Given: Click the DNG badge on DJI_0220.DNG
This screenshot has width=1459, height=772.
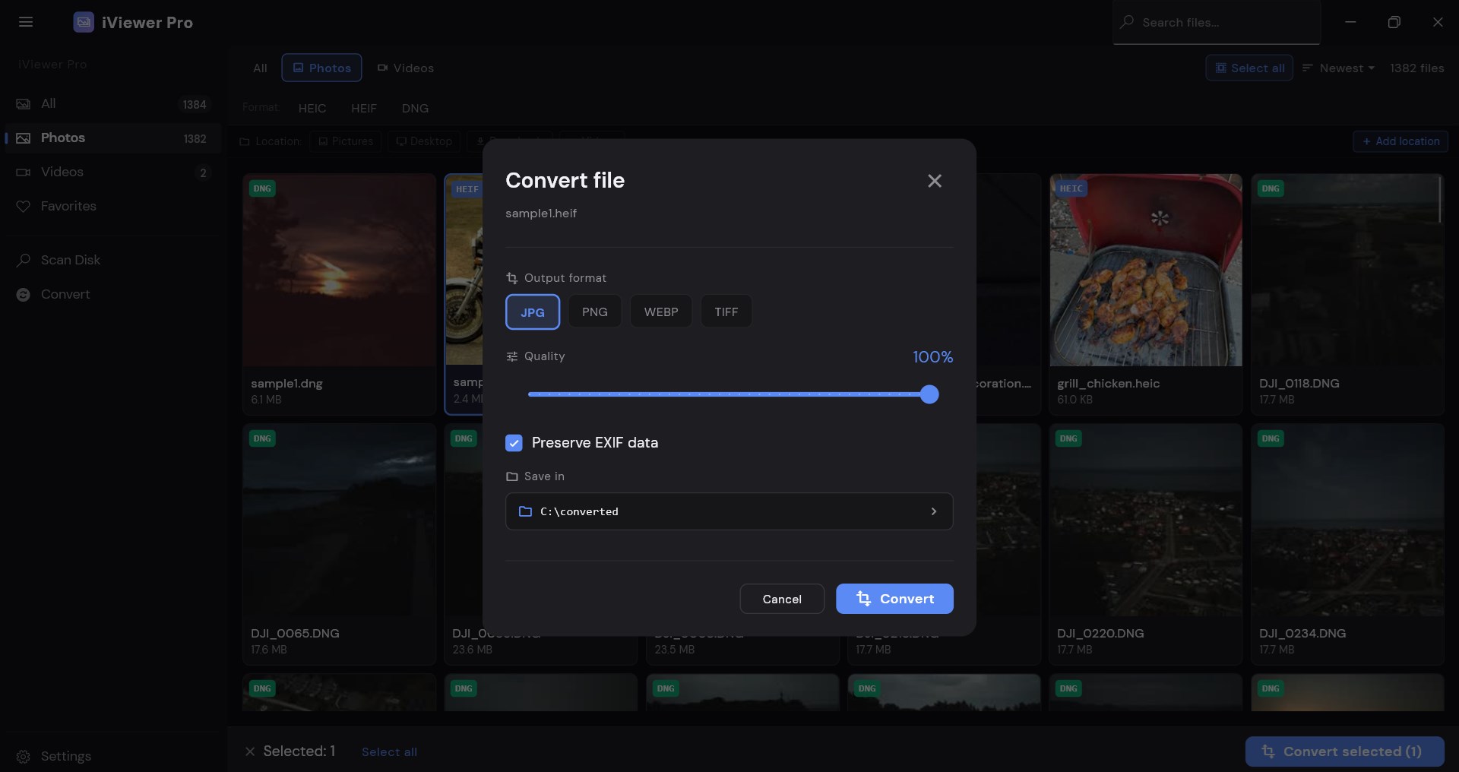Looking at the screenshot, I should tap(1068, 438).
